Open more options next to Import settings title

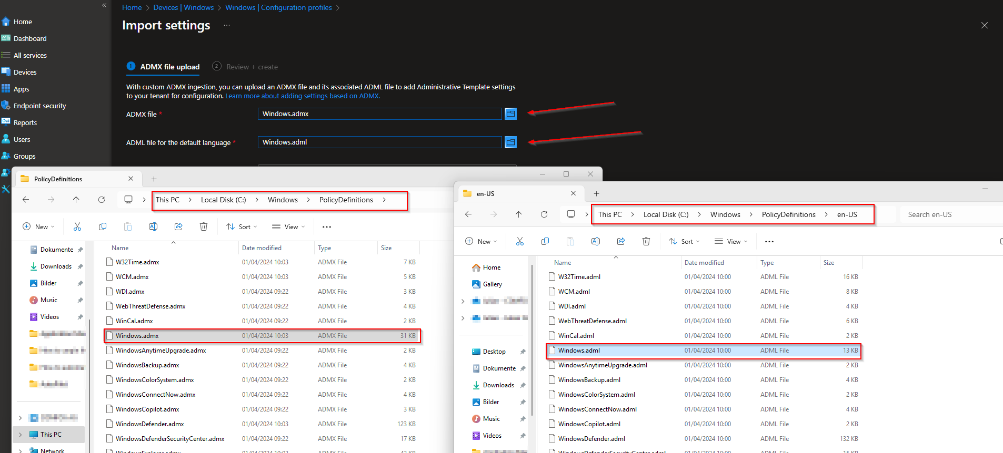[x=227, y=25]
